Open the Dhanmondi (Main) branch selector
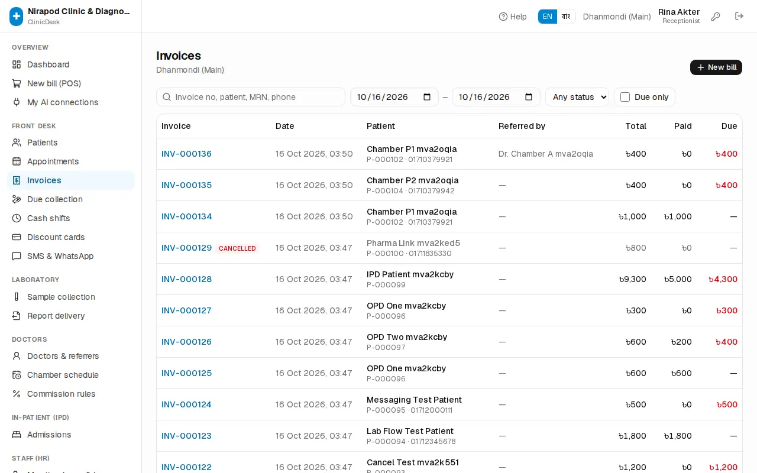 click(x=617, y=17)
